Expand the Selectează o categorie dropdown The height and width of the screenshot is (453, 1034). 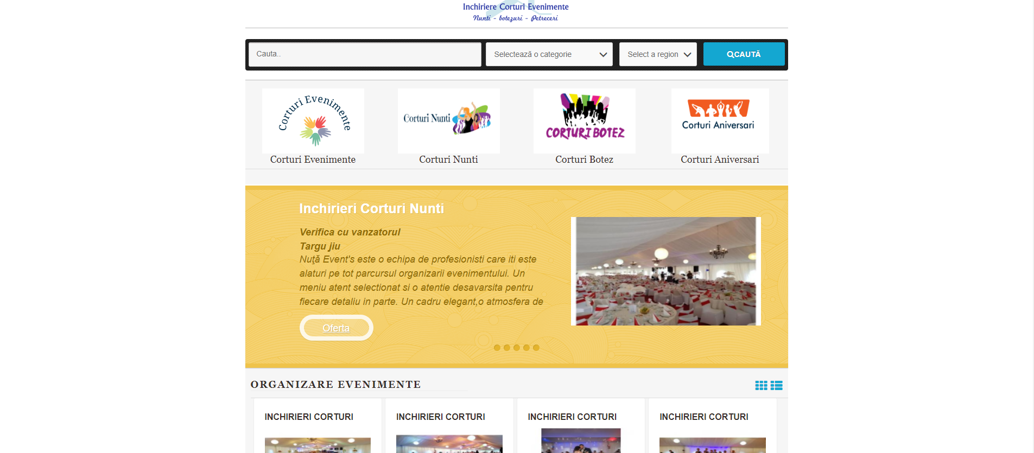point(549,54)
